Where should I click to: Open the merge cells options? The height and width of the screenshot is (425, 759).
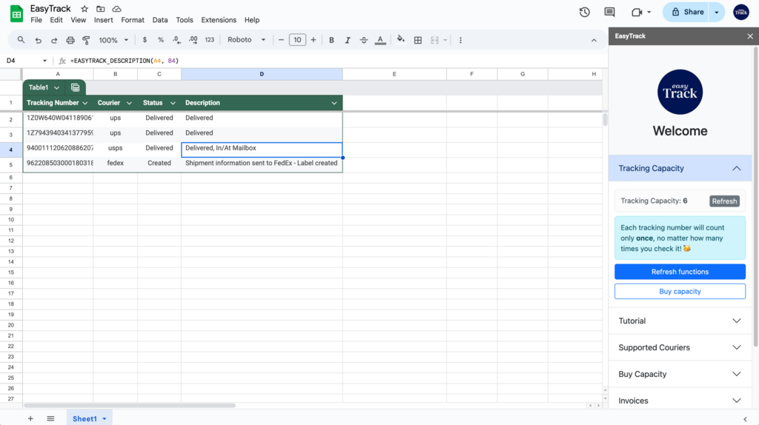tap(434, 40)
